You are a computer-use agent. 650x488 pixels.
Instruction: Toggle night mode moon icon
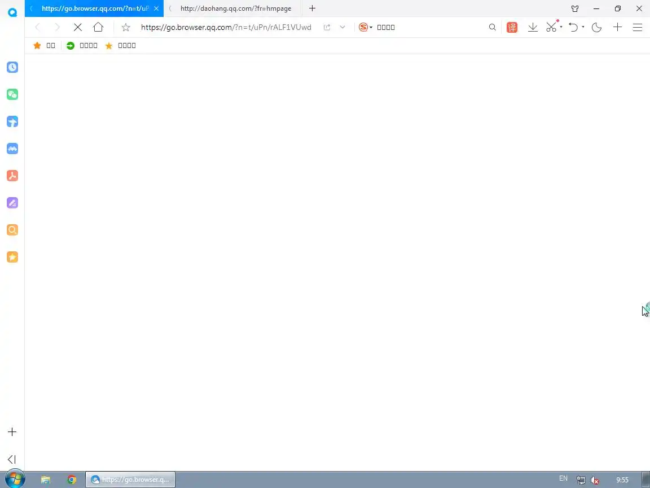[596, 27]
